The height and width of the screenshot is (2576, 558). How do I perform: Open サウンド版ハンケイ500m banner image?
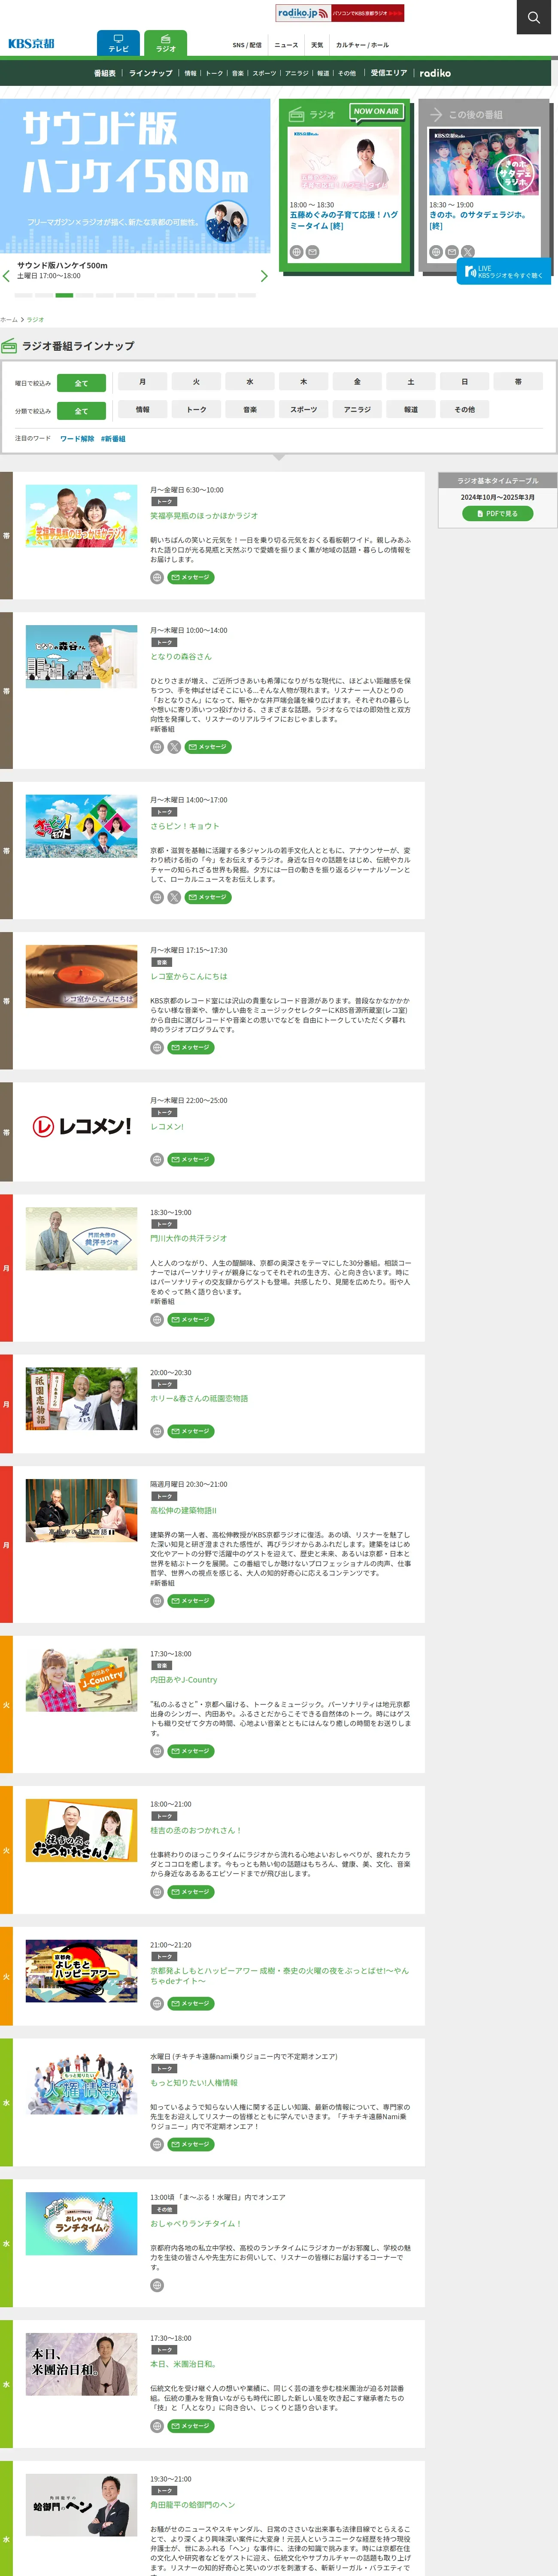pyautogui.click(x=135, y=175)
